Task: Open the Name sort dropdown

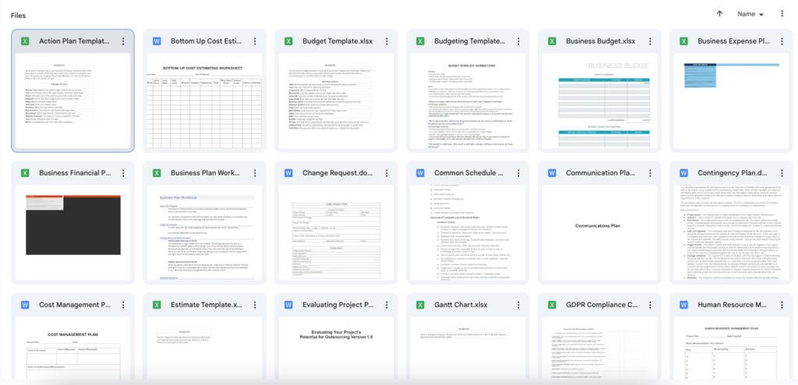Action: click(750, 14)
